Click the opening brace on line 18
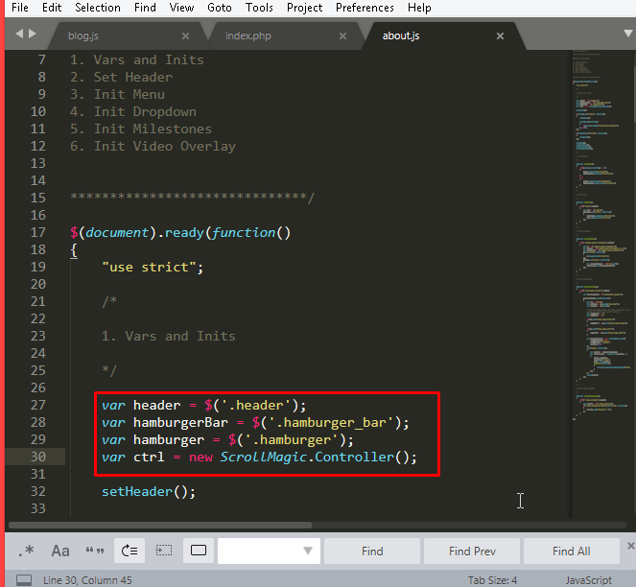The width and height of the screenshot is (636, 587). tap(74, 250)
